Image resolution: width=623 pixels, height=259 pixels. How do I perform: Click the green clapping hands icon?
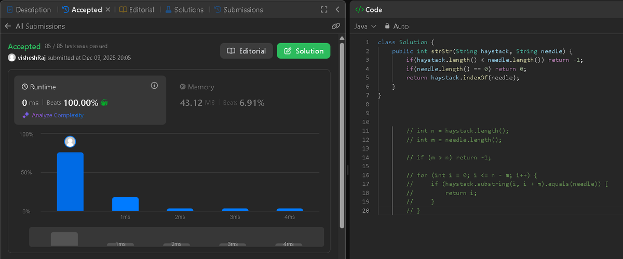(x=104, y=103)
